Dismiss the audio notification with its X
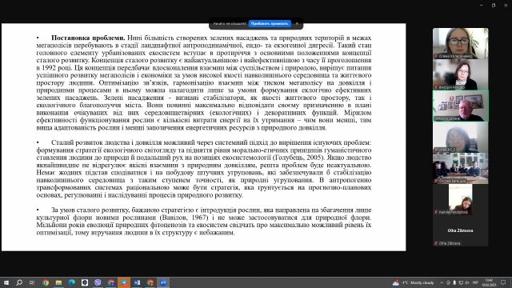 [297, 23]
